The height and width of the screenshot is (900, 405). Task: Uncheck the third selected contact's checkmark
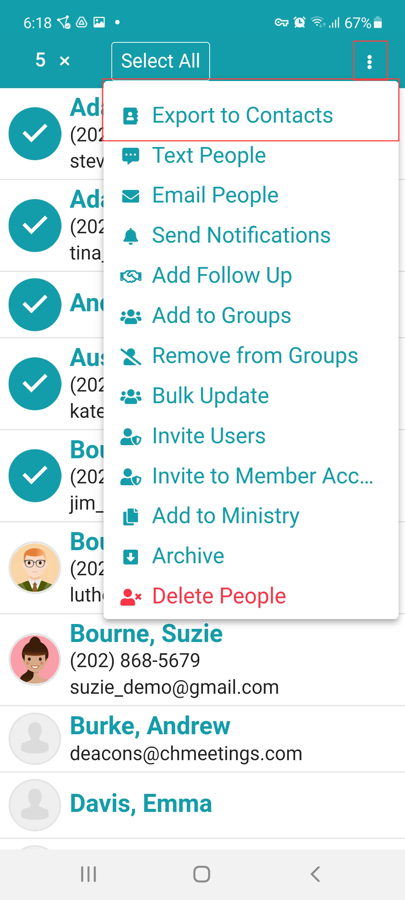pos(35,304)
